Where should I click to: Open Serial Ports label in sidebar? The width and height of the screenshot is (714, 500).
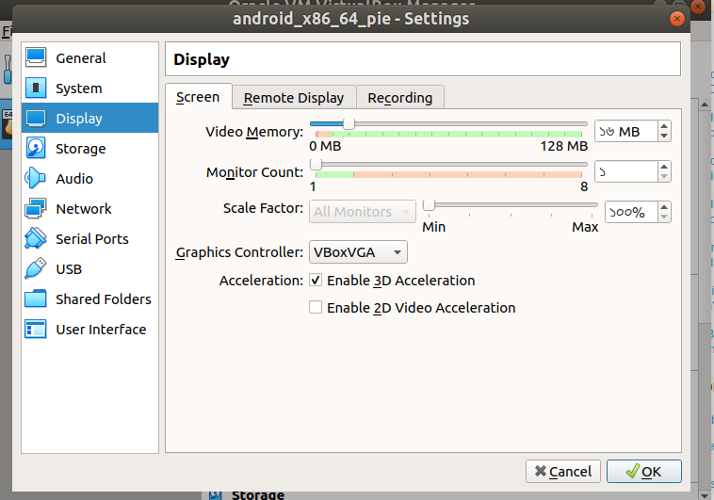tap(92, 238)
